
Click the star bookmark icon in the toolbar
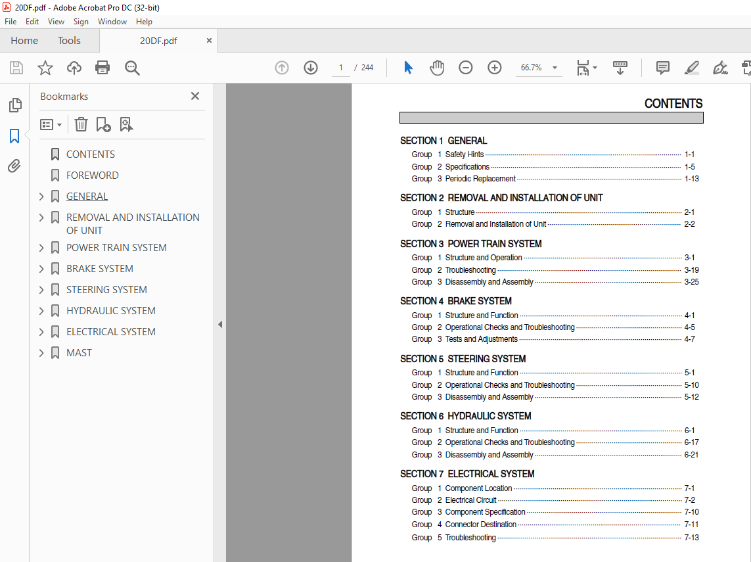click(45, 68)
